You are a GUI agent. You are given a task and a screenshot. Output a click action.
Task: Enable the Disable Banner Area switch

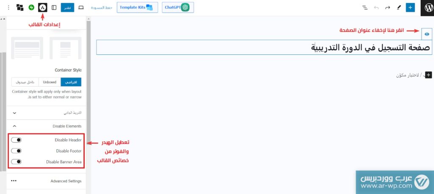(17, 162)
